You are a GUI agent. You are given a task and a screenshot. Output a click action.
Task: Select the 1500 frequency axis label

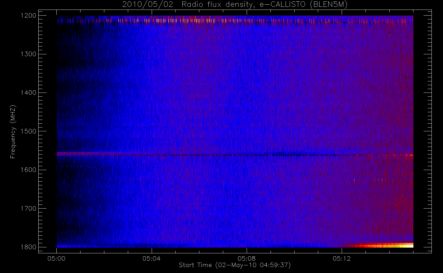point(28,131)
